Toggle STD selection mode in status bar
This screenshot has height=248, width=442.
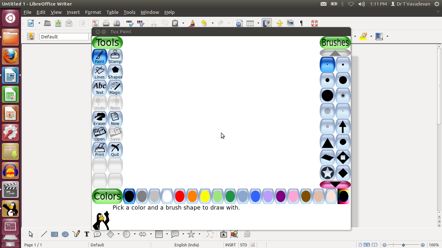pyautogui.click(x=243, y=245)
